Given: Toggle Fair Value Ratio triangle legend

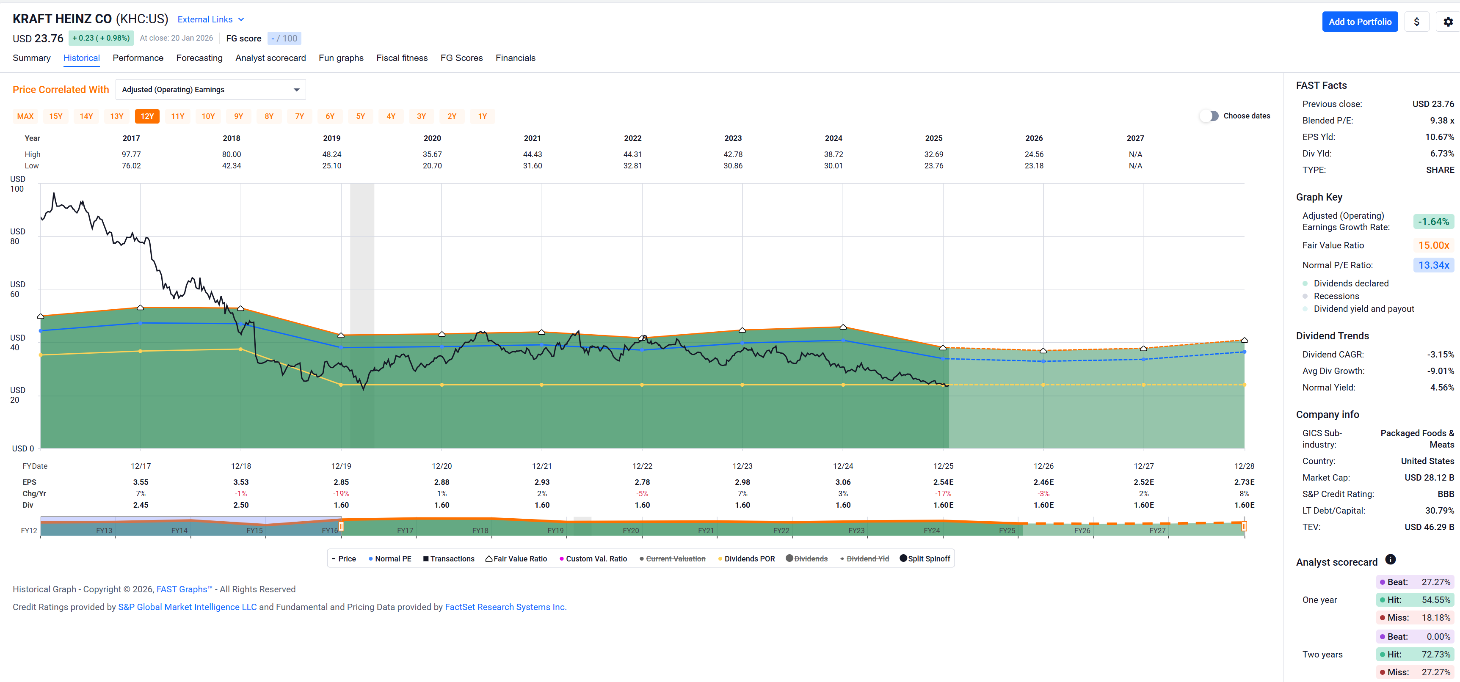Looking at the screenshot, I should [x=516, y=559].
